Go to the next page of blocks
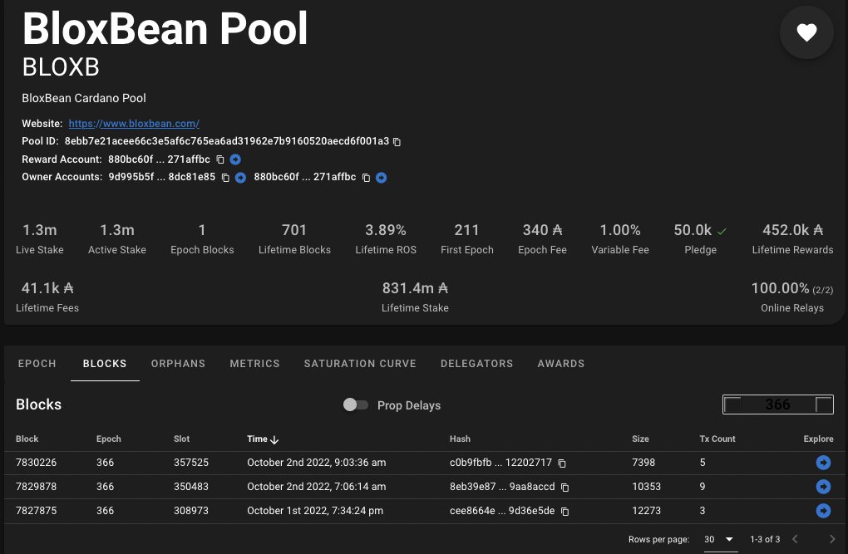Viewport: 848px width, 554px height. pos(831,539)
